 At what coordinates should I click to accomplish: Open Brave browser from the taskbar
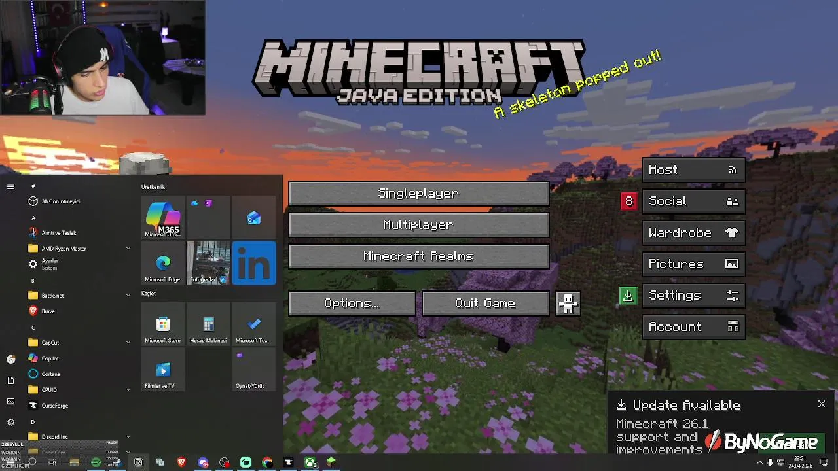pyautogui.click(x=181, y=462)
